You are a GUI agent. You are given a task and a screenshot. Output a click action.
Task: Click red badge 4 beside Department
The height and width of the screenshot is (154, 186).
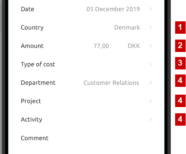(180, 81)
